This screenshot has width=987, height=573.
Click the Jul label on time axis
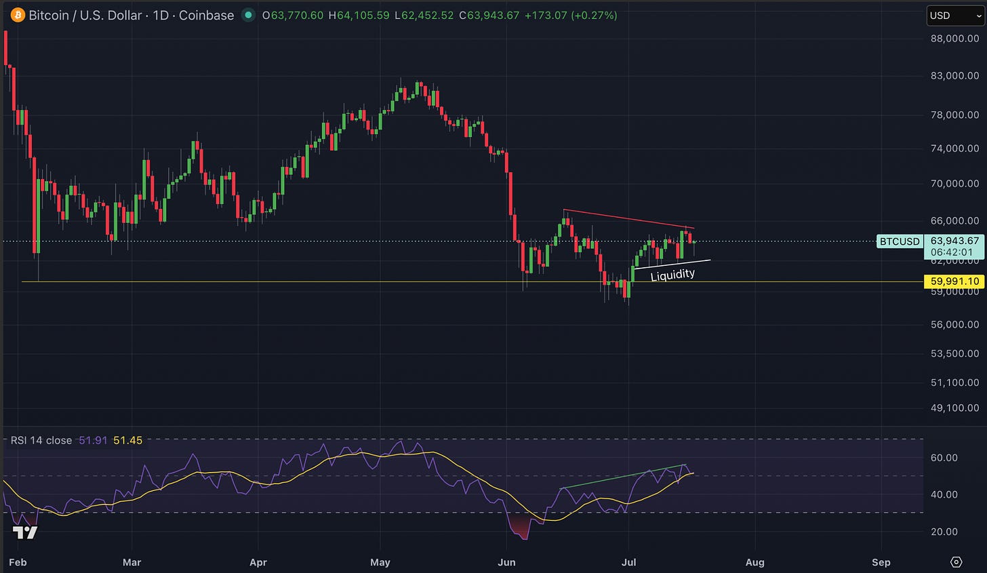pos(628,562)
